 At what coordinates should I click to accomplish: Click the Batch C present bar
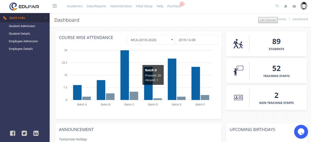coord(124,75)
